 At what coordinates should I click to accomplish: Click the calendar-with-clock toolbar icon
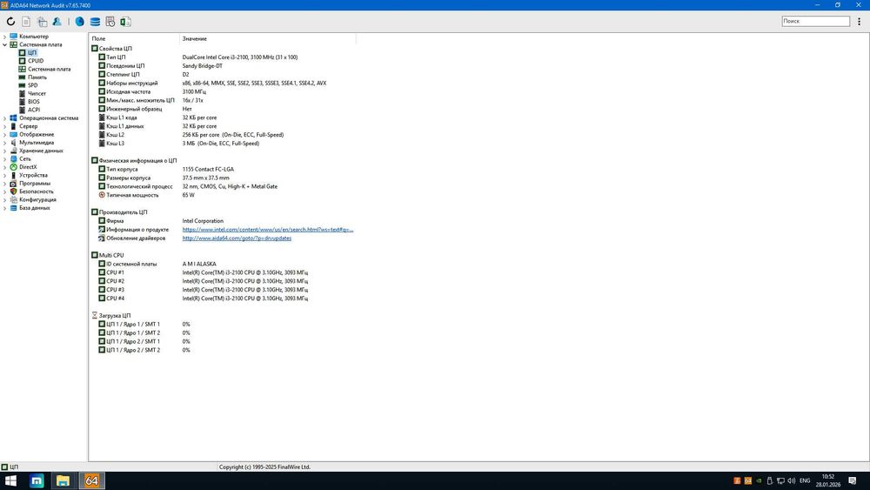click(110, 22)
